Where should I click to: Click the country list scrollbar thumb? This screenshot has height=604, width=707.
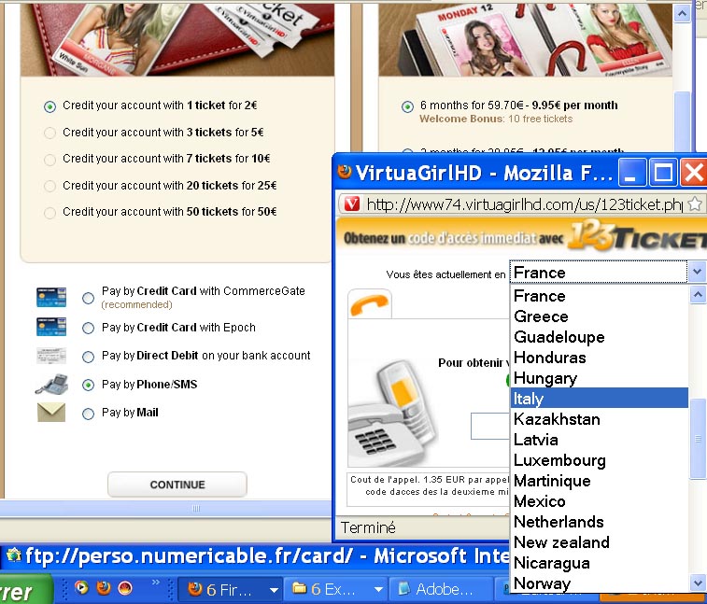[x=698, y=439]
